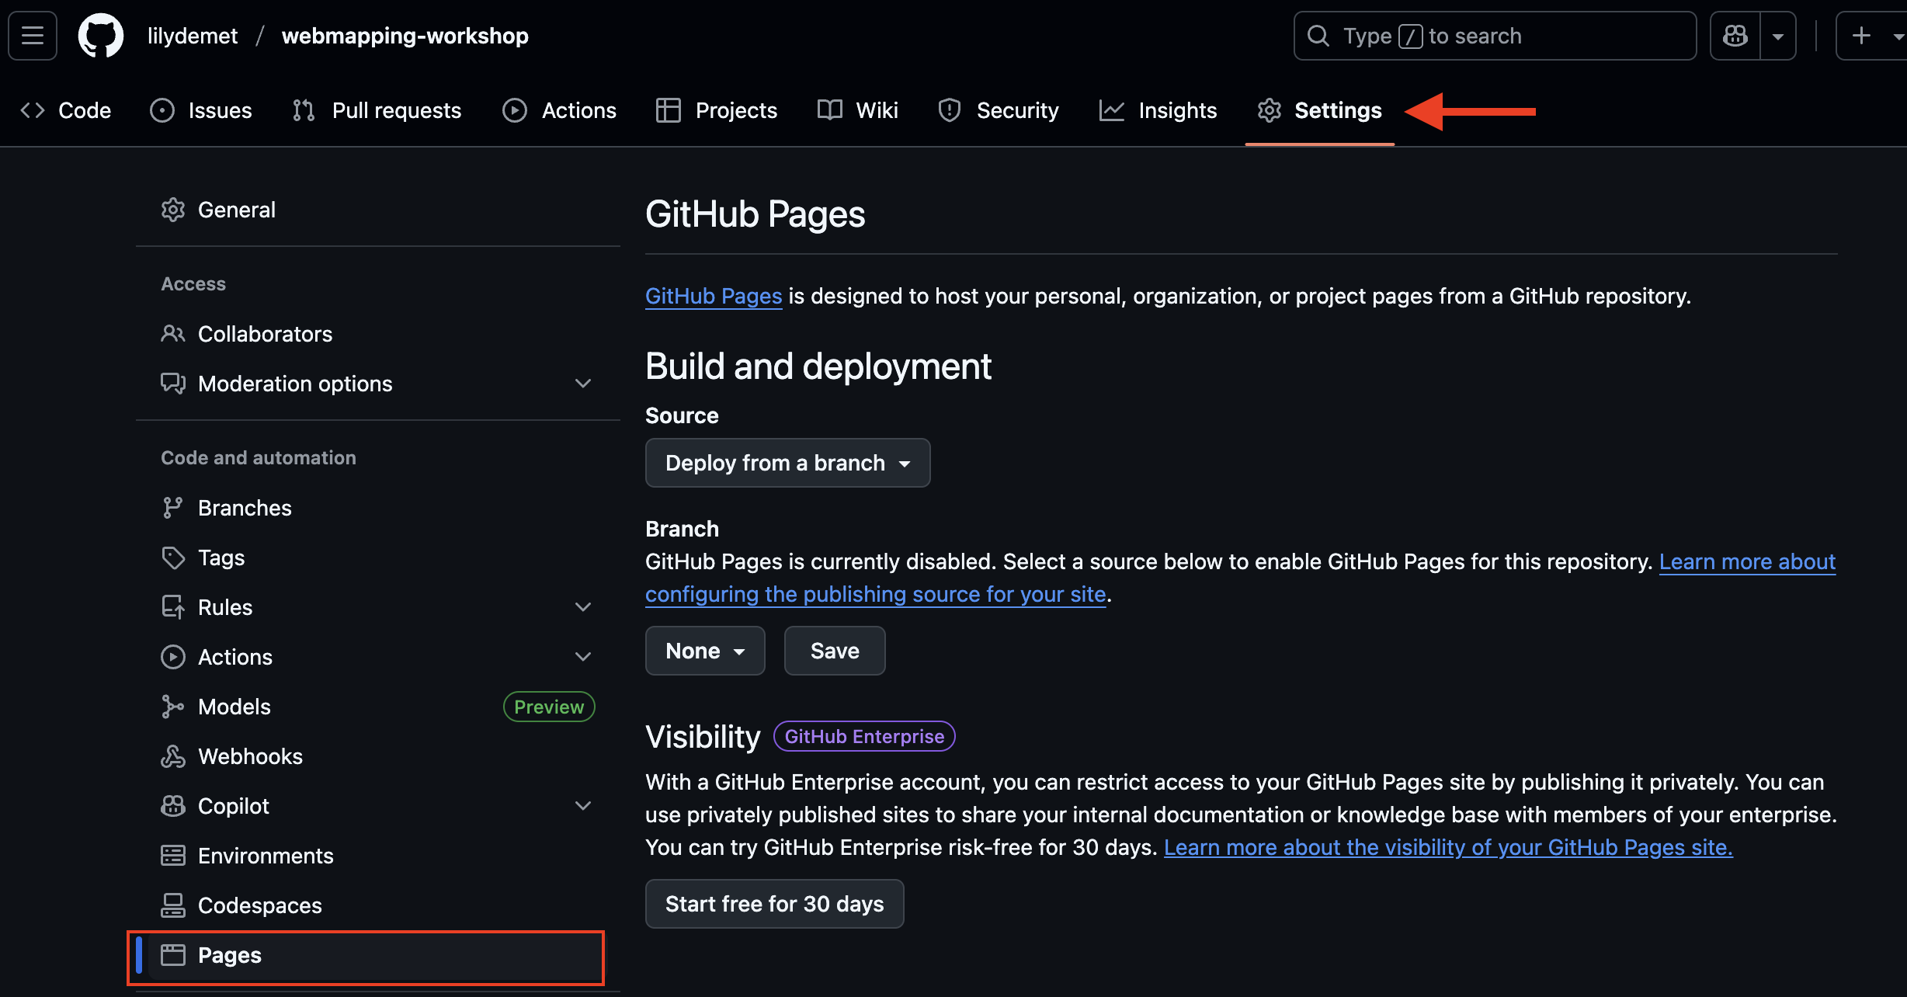This screenshot has width=1907, height=997.
Task: Open the Copilot dropdown arrow in header
Action: [1778, 36]
